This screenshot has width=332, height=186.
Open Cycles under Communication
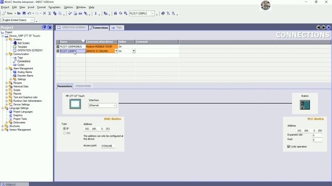click(21, 65)
